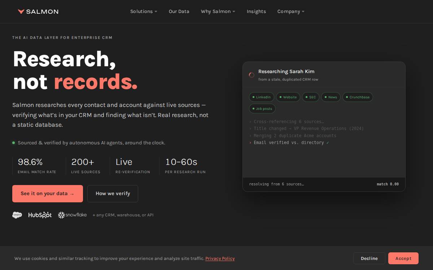Image resolution: width=433 pixels, height=270 pixels.
Task: Decline the cookie tracking
Action: (x=369, y=258)
